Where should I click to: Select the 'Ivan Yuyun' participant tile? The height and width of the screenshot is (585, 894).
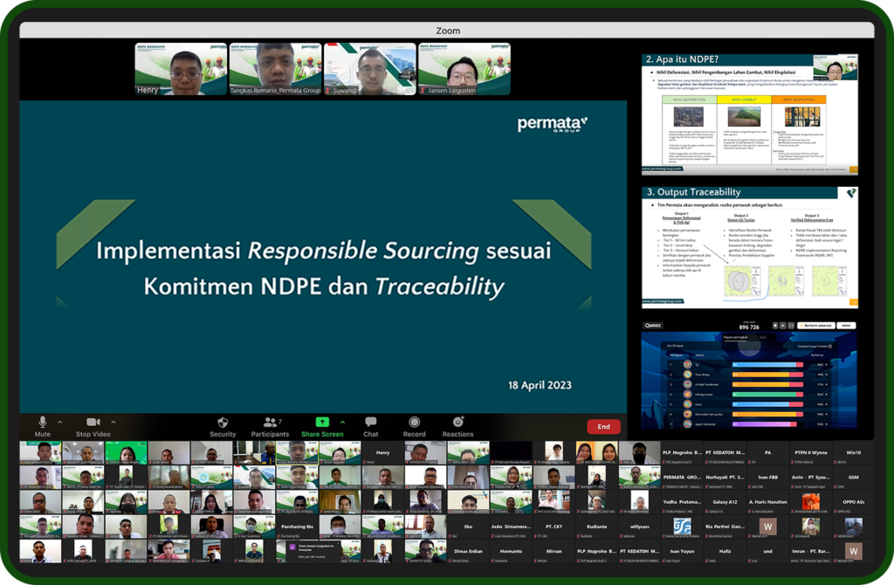coord(682,551)
